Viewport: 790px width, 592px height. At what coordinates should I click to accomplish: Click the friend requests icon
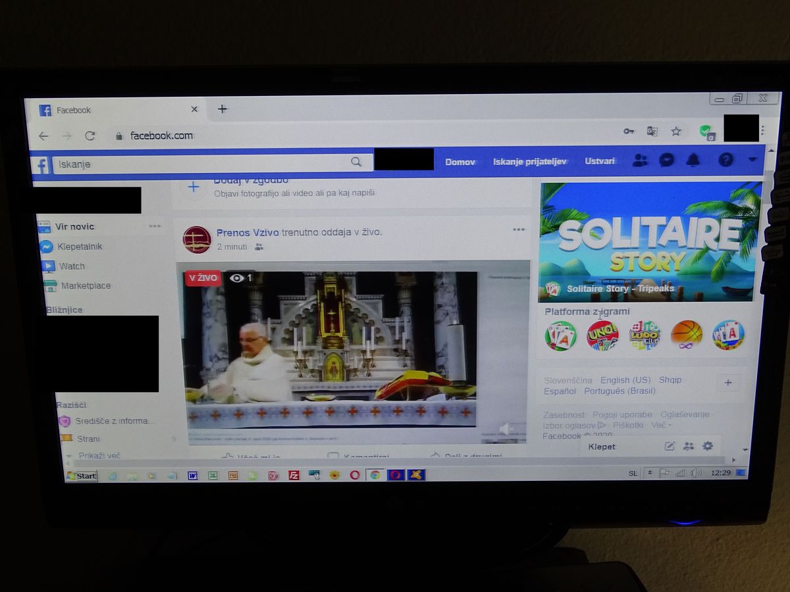point(639,160)
